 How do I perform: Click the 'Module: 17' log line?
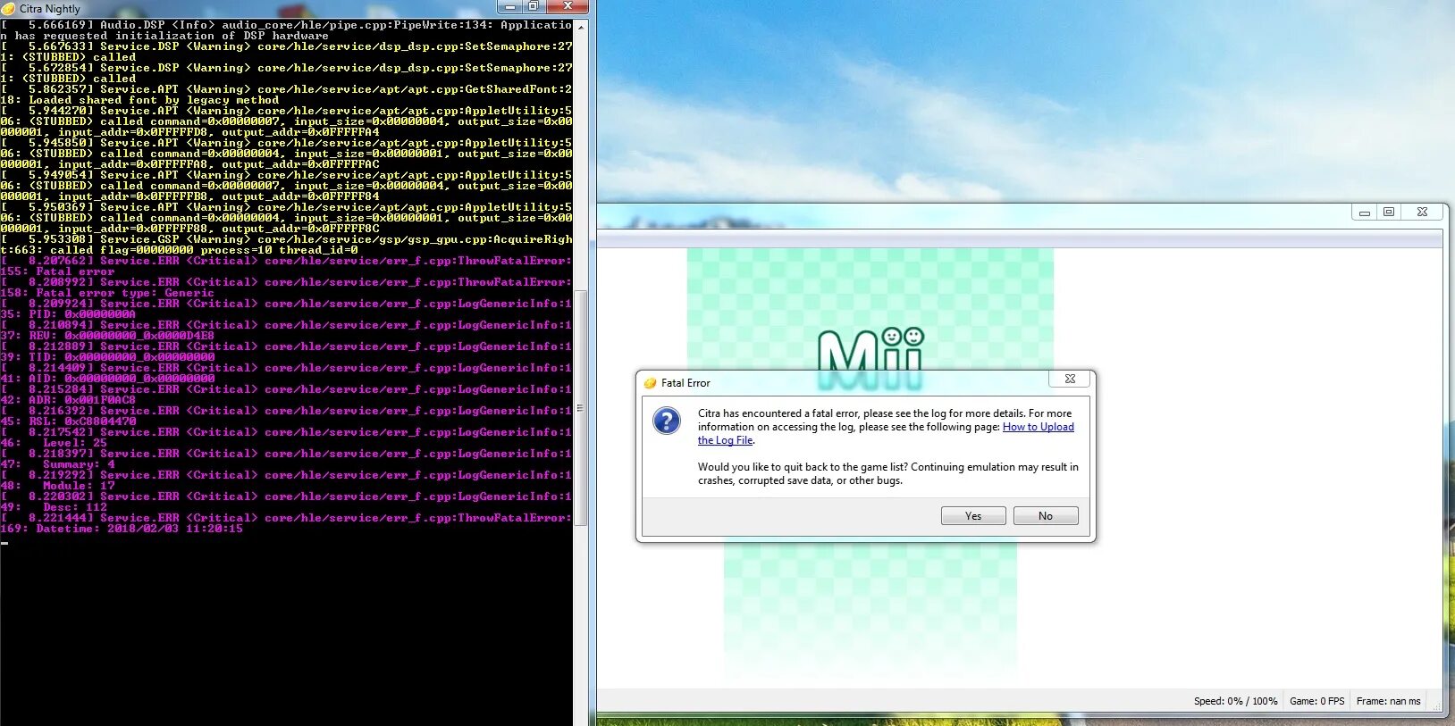tap(57, 486)
